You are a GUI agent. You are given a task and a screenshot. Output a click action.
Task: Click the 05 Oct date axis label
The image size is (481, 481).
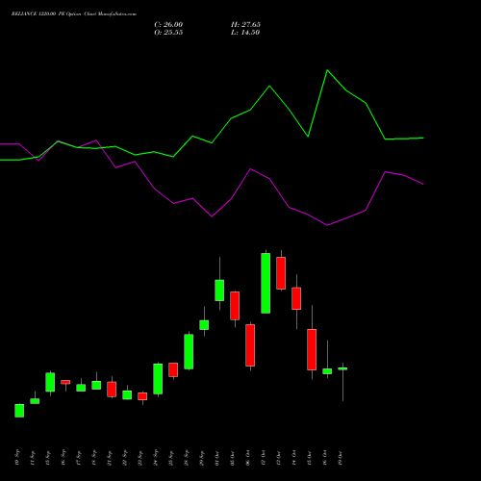pyautogui.click(x=233, y=458)
